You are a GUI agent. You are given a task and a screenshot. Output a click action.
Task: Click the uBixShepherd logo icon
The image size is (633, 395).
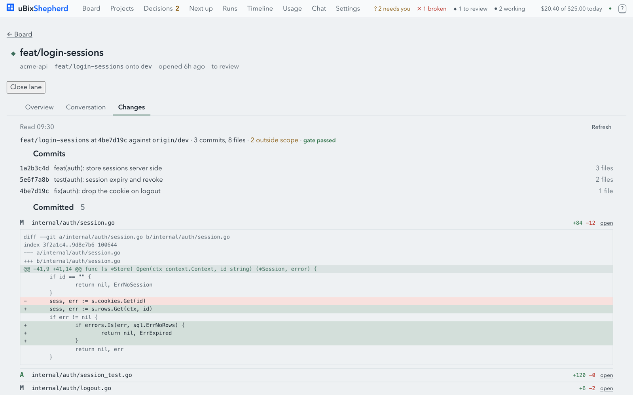click(x=11, y=8)
